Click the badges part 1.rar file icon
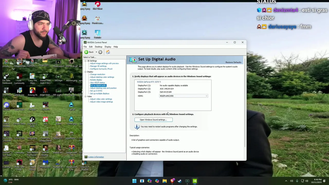Image resolution: width=329 pixels, height=185 pixels. coord(71,151)
